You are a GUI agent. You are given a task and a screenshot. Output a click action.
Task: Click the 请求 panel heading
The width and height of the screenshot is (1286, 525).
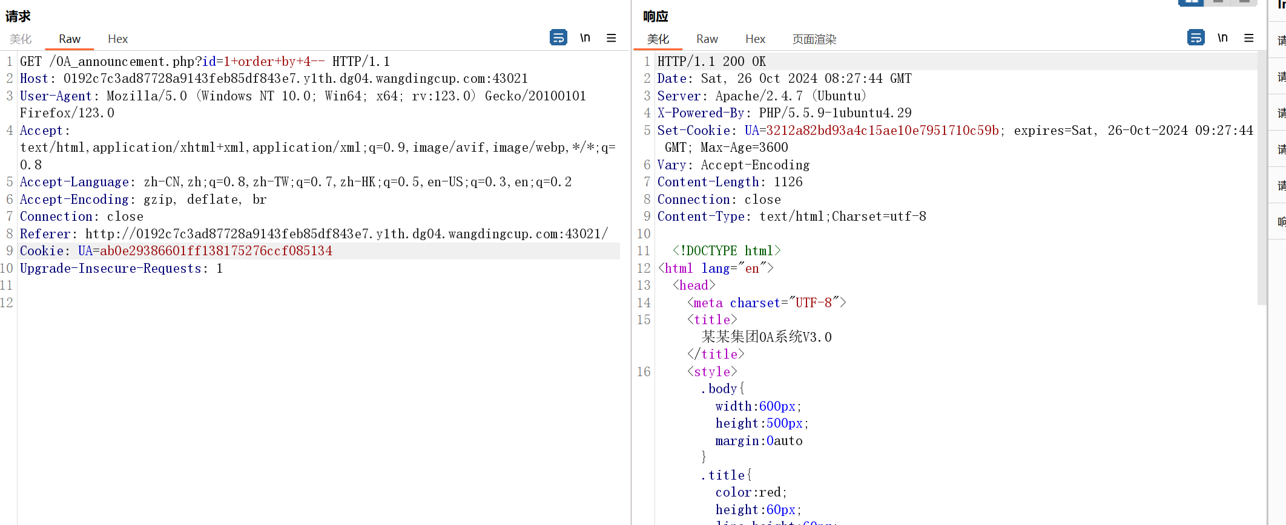[x=18, y=16]
